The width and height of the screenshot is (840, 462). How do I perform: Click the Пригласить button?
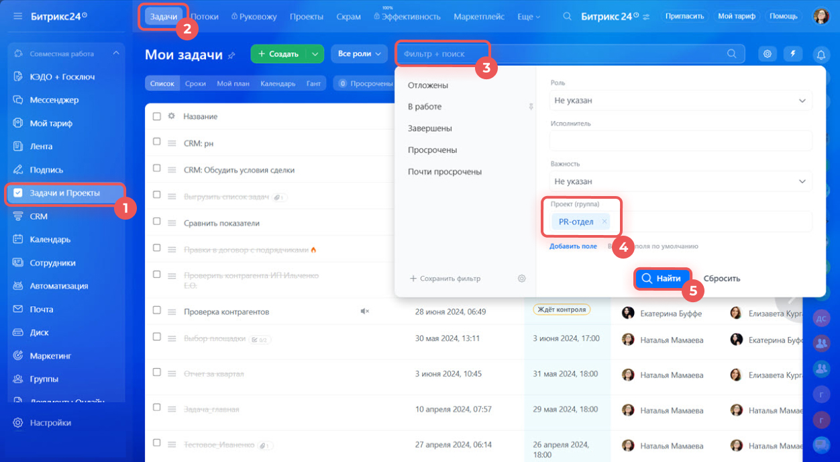[684, 16]
